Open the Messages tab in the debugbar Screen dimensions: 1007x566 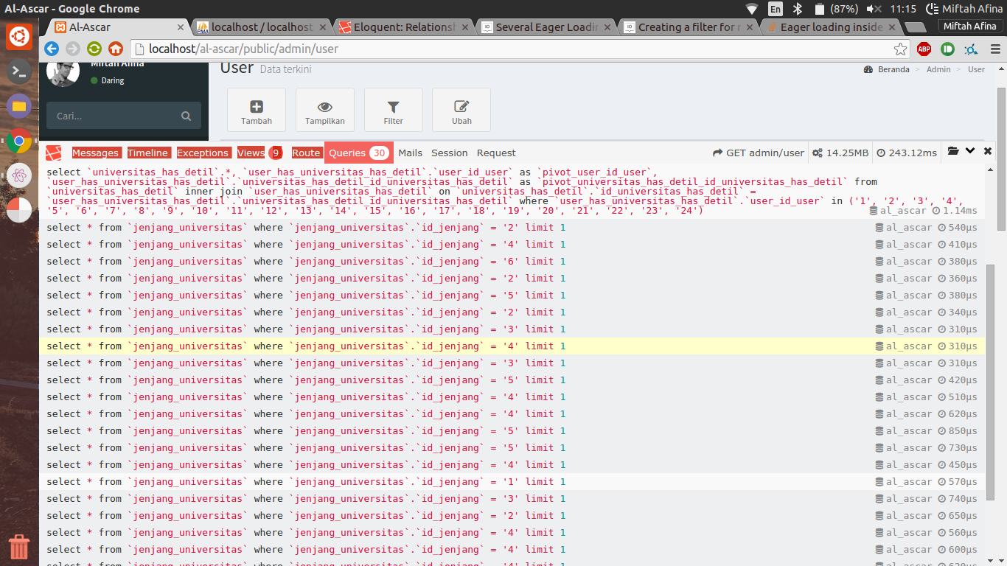pyautogui.click(x=95, y=153)
